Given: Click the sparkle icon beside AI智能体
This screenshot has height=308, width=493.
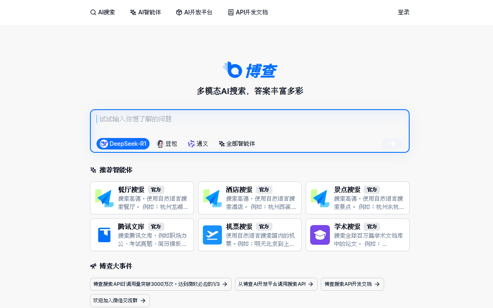Looking at the screenshot, I should [x=133, y=12].
